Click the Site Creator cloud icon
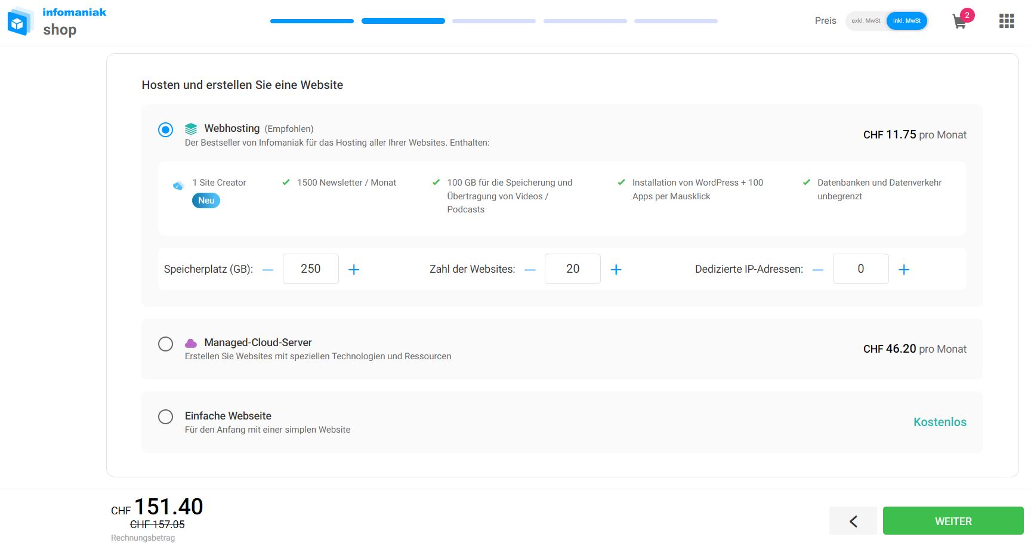The height and width of the screenshot is (543, 1031). point(178,186)
